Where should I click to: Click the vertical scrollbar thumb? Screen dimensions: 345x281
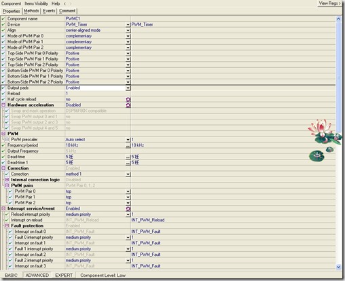point(338,77)
